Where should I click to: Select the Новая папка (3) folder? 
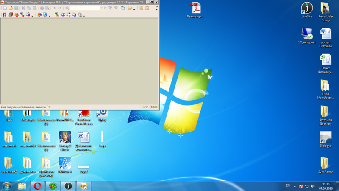[x=46, y=141]
